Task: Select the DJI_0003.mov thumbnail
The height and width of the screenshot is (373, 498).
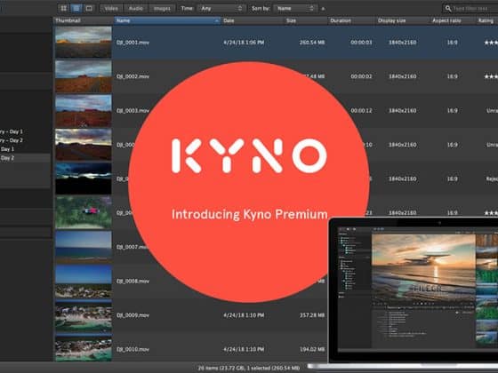Action: pos(84,110)
